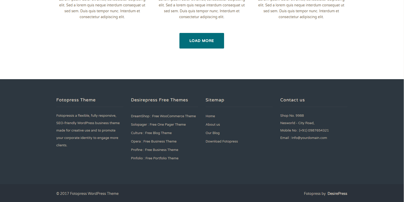Click the Shop No. 9988 address line
The width and height of the screenshot is (404, 202).
(x=292, y=115)
